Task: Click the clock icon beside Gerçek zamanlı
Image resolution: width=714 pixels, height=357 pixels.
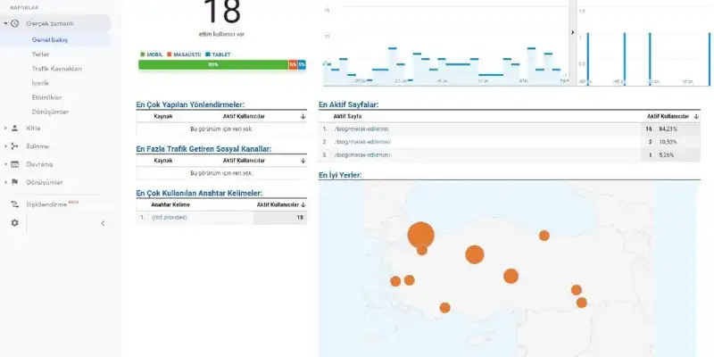Action: point(15,23)
